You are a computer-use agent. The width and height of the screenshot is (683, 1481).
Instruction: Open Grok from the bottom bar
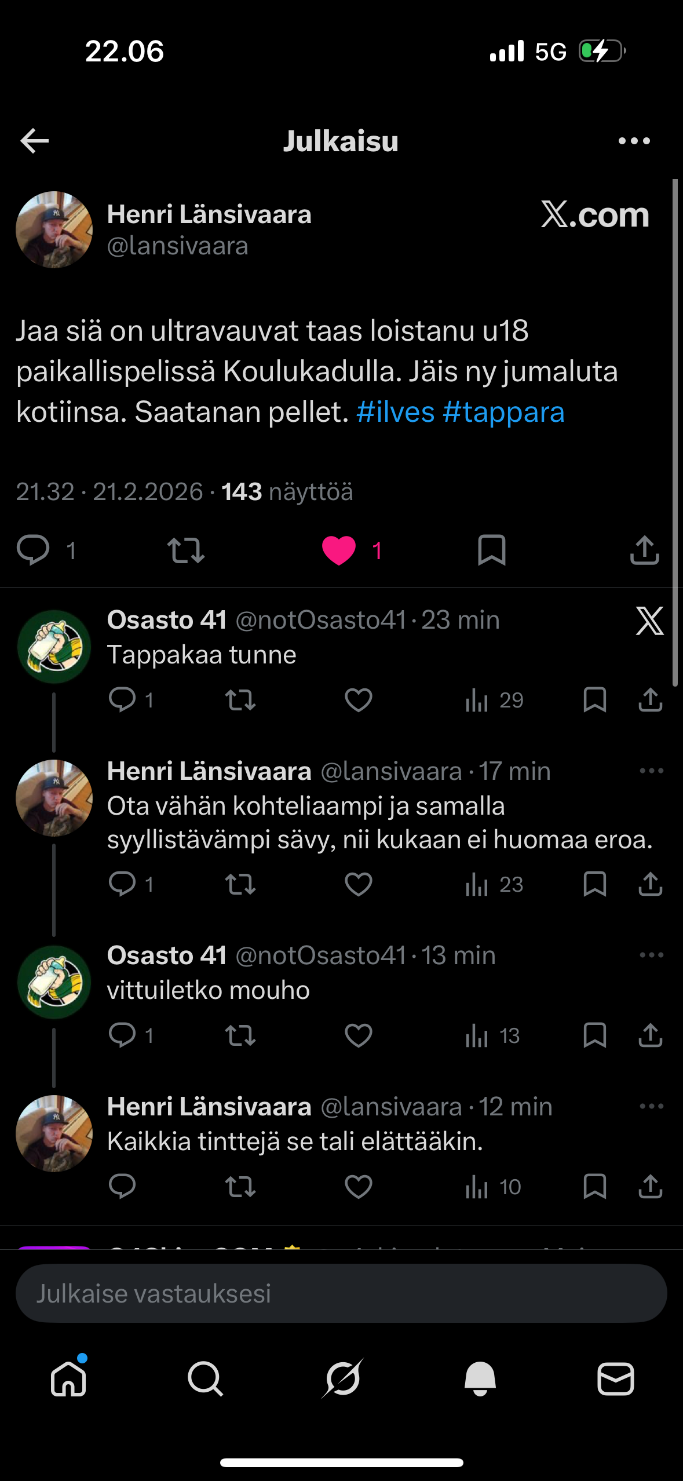pos(342,1378)
